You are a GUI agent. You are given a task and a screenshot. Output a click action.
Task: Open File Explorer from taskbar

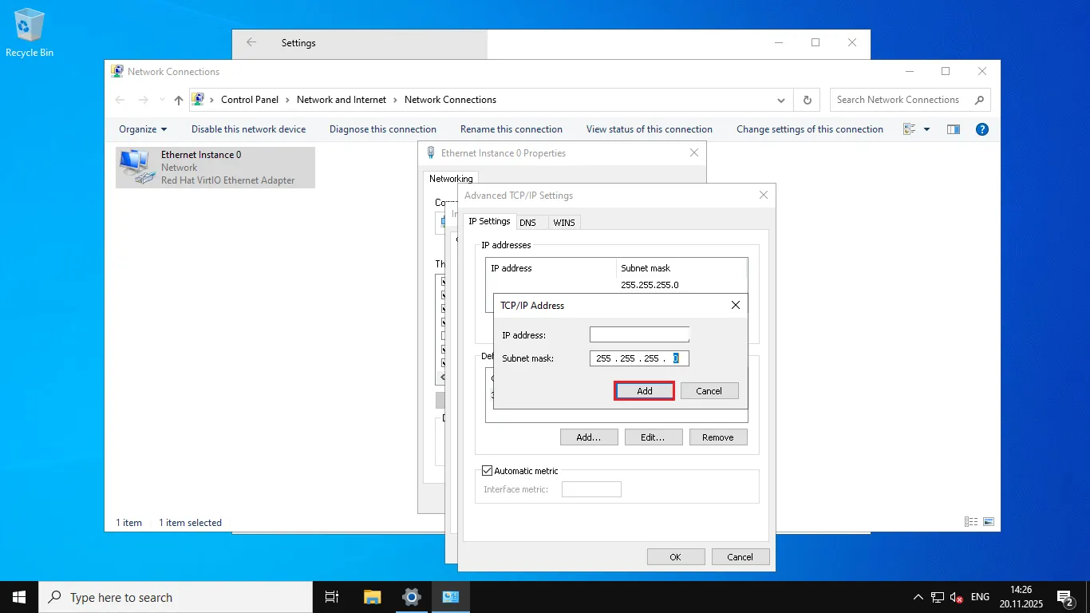click(372, 597)
